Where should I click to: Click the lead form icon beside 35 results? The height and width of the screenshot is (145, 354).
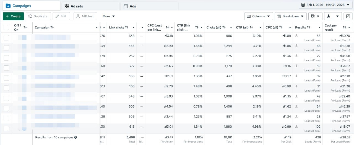pyautogui.click(x=296, y=36)
